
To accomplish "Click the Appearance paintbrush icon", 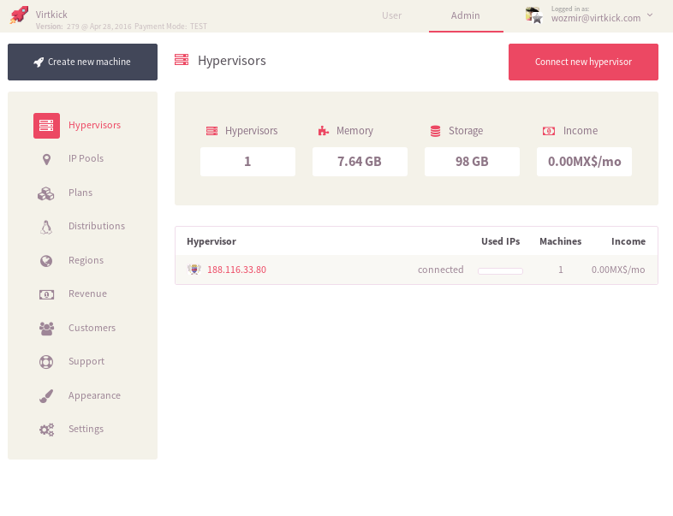I will coord(46,396).
